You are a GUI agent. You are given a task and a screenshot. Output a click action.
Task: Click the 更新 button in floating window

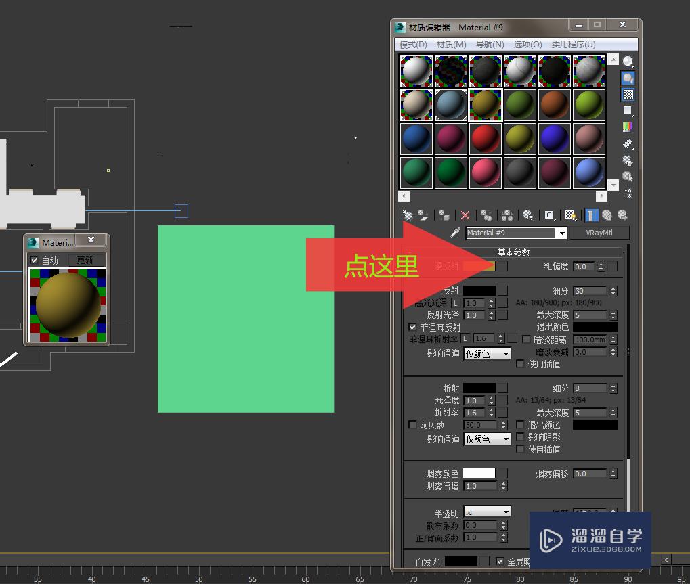point(87,259)
